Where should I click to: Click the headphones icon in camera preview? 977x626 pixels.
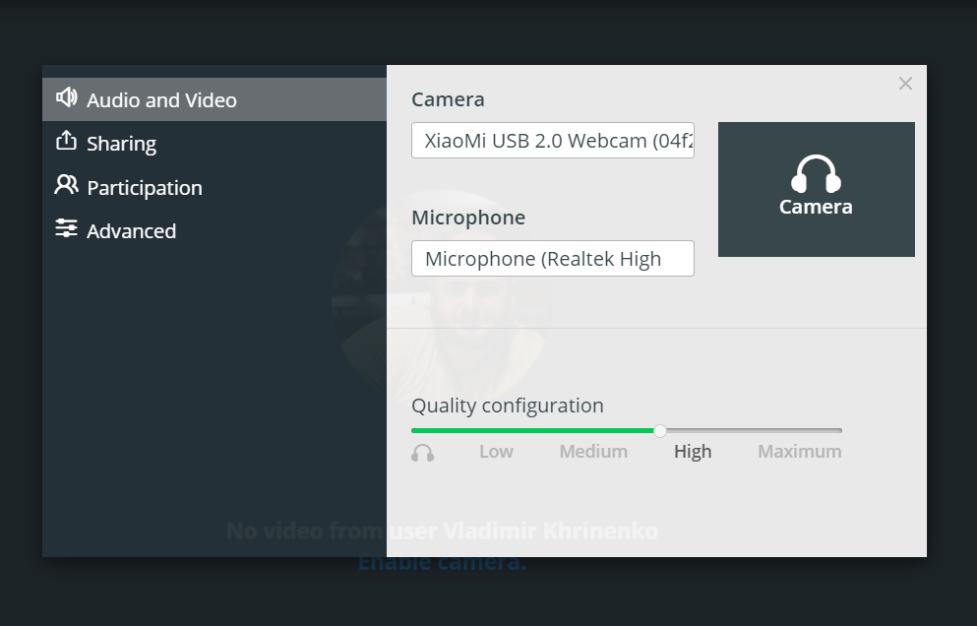817,174
